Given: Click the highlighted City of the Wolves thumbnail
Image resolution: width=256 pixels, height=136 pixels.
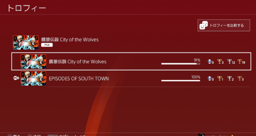Looking at the screenshot, I should (34, 61).
